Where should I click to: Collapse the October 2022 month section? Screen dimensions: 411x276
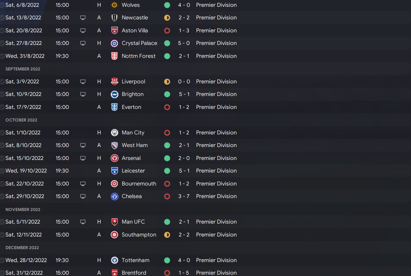[21, 120]
